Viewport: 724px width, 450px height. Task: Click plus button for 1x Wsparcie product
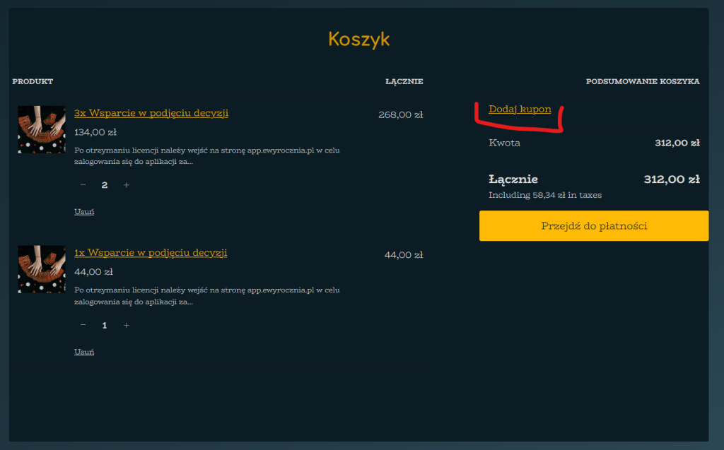[127, 325]
